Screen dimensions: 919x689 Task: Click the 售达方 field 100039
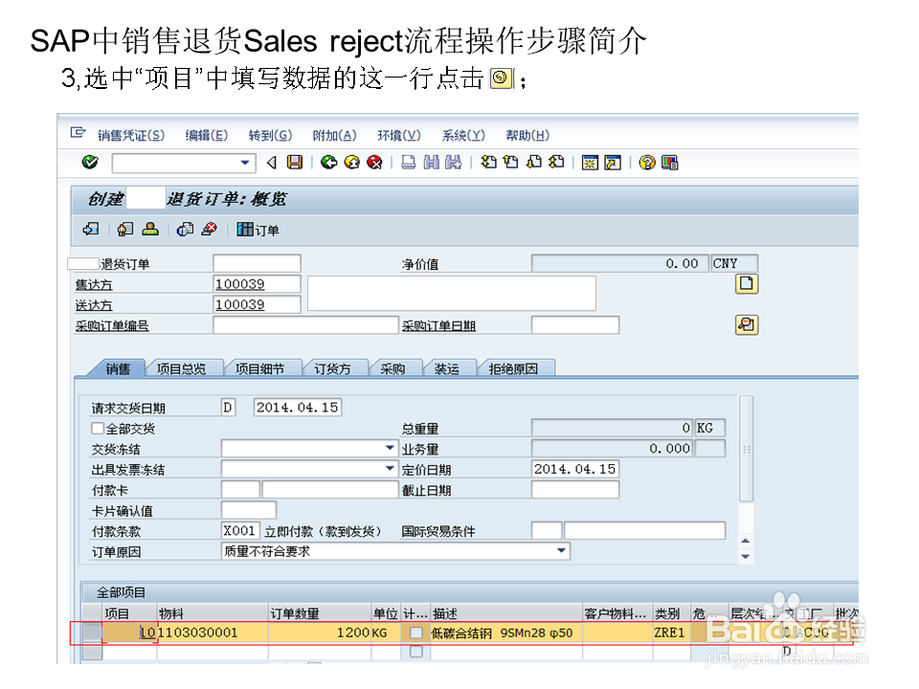257,284
